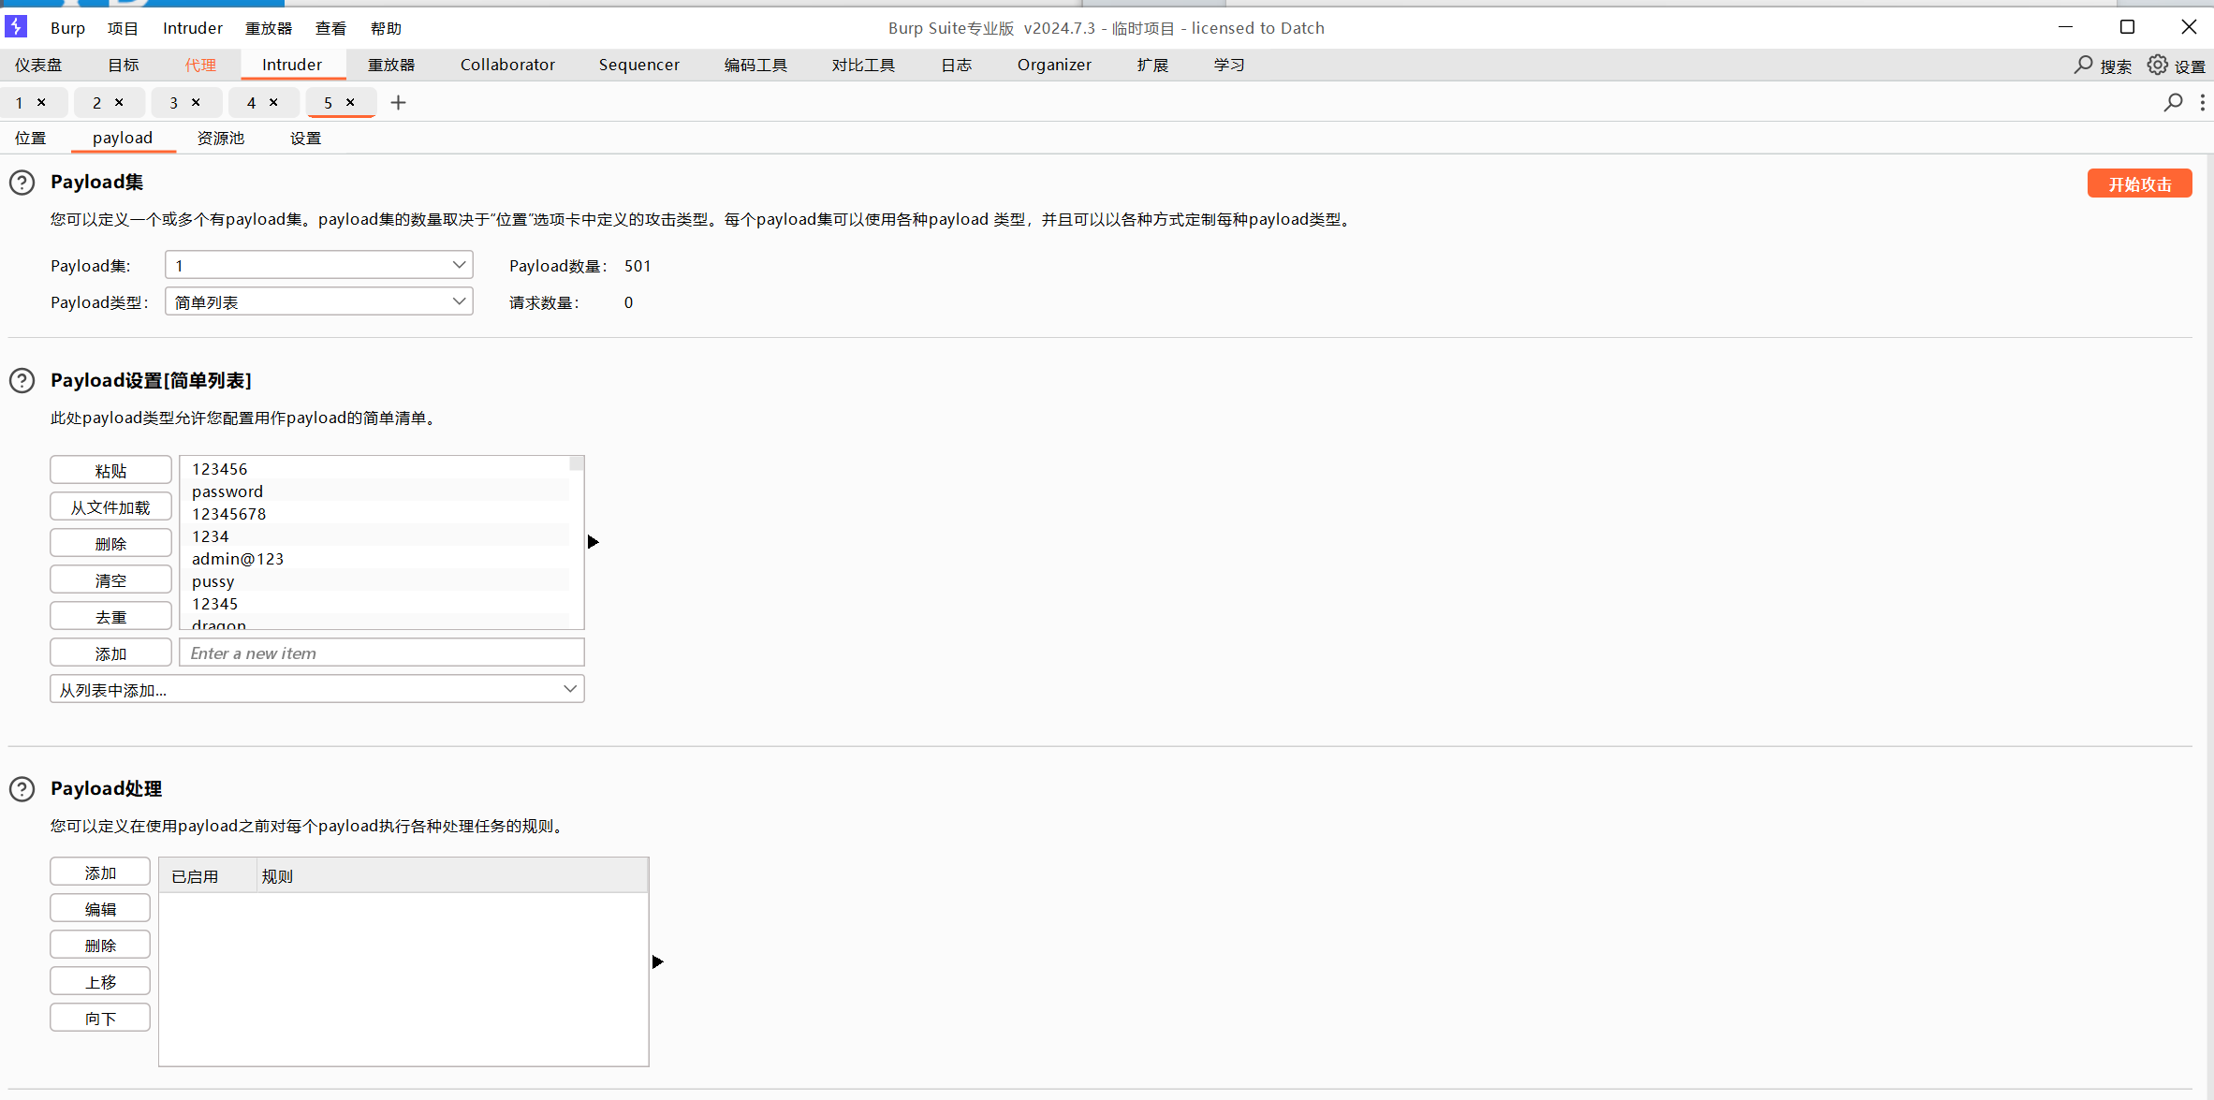2214x1100 pixels.
Task: Click 向下 button
Action: [100, 1018]
